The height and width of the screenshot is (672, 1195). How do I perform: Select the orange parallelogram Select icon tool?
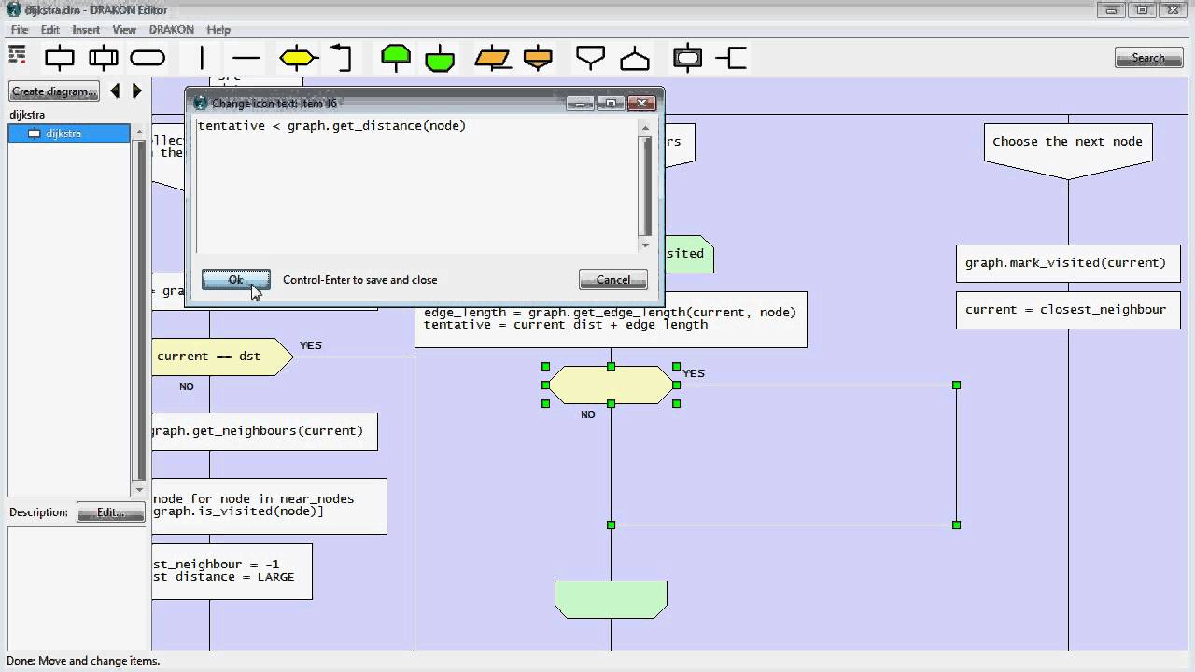[x=492, y=58]
